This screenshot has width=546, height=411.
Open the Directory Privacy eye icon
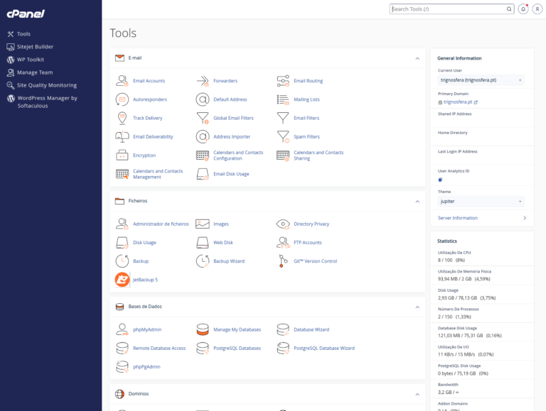[x=283, y=224]
